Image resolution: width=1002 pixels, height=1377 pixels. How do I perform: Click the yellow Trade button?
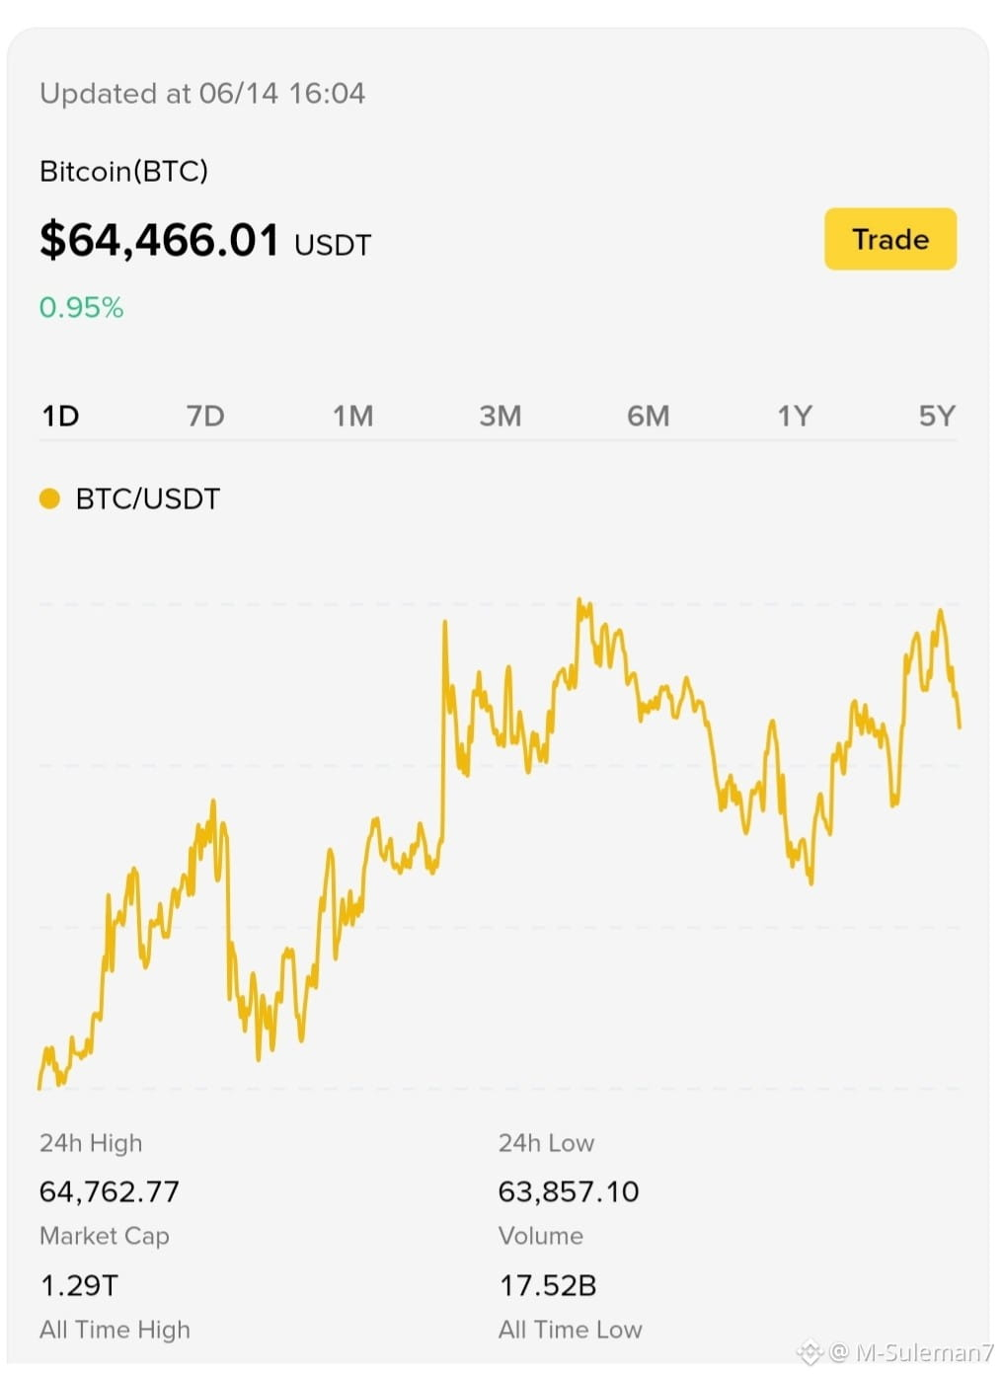tap(889, 239)
